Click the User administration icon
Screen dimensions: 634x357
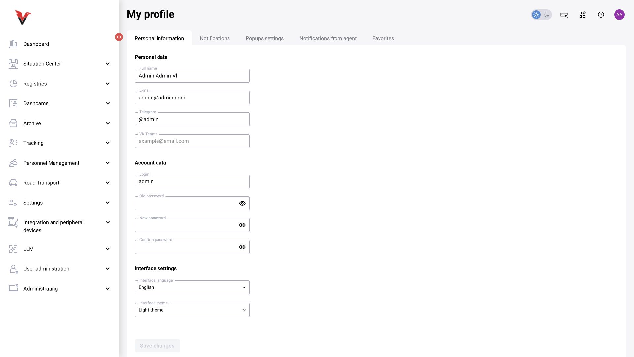point(14,269)
